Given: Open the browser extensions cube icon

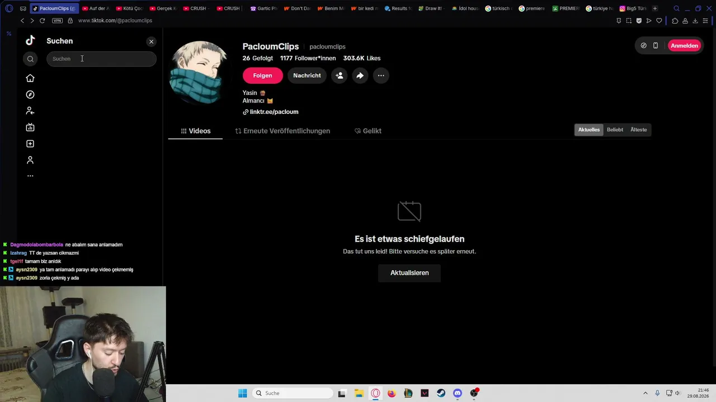Looking at the screenshot, I should point(675,21).
